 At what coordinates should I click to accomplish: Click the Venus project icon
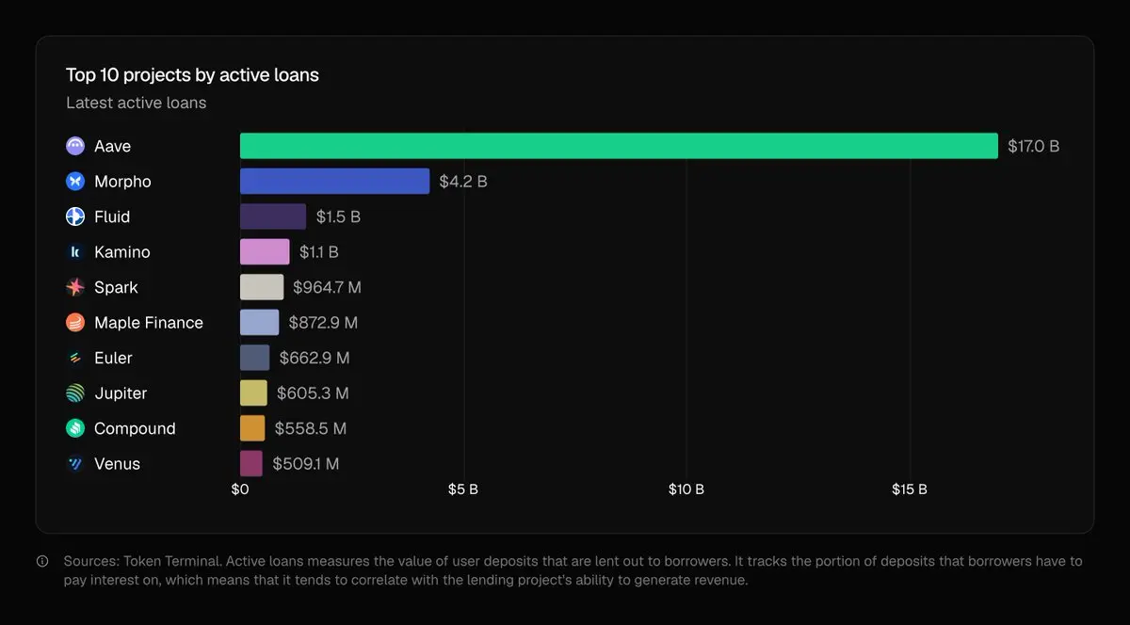click(75, 464)
